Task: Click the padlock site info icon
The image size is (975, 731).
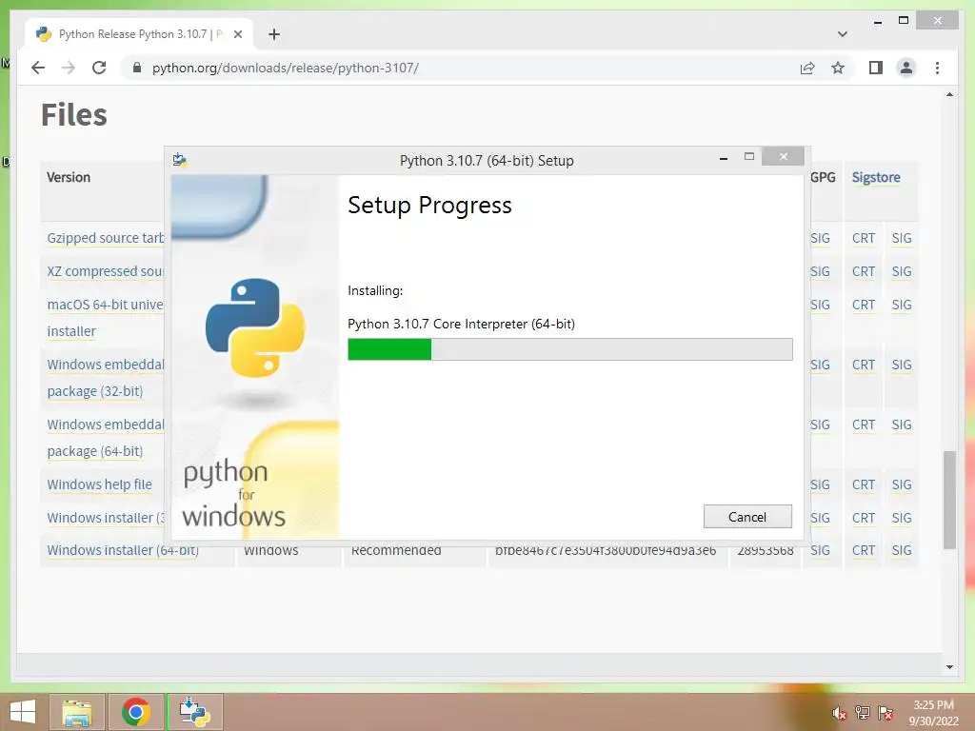Action: [137, 68]
